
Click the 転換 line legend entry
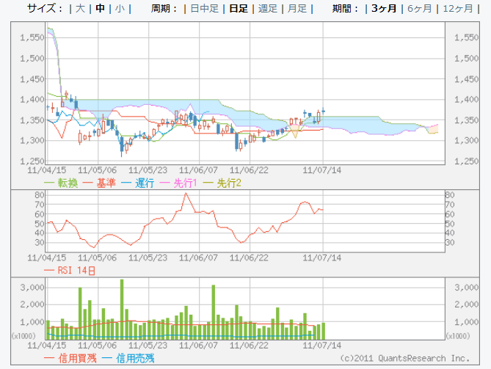tap(67, 183)
